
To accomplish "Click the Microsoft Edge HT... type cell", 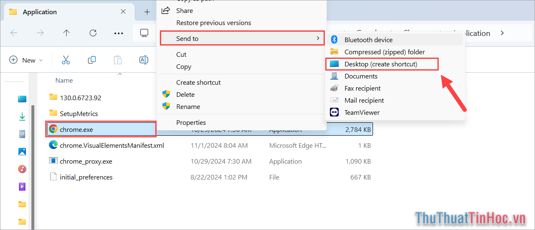I will point(298,145).
